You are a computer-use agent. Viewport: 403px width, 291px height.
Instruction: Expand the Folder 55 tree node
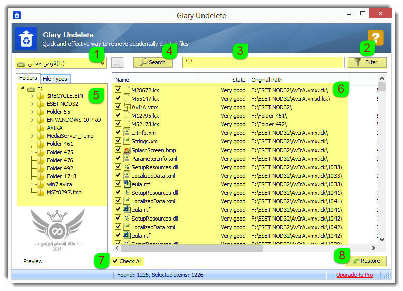(32, 112)
